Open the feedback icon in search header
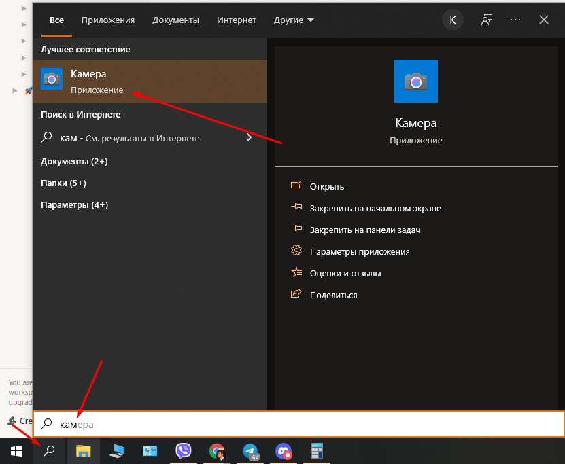Image resolution: width=565 pixels, height=464 pixels. coord(486,20)
